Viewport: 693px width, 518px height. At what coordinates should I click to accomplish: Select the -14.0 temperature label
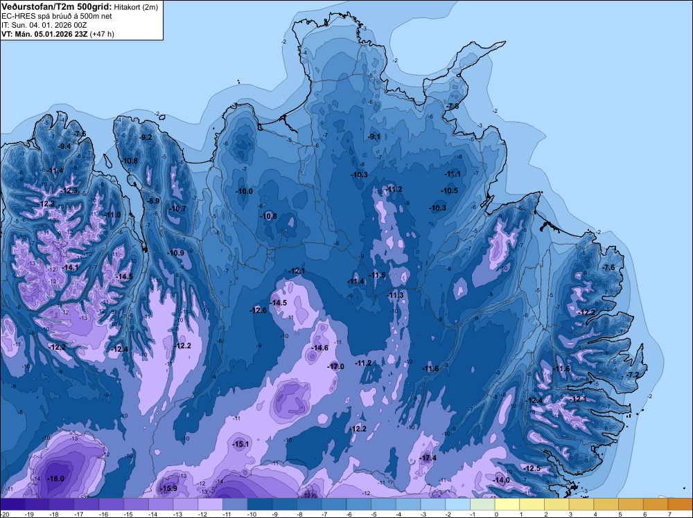point(501,480)
